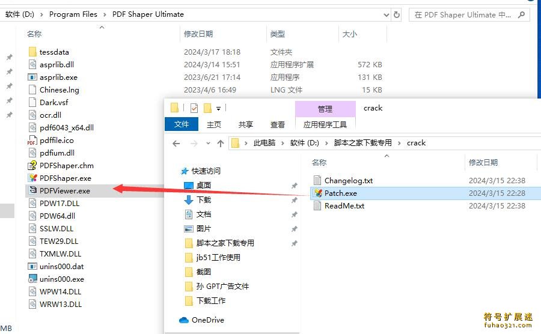Select the pdfium.dll file
This screenshot has height=334, width=541.
pos(57,153)
